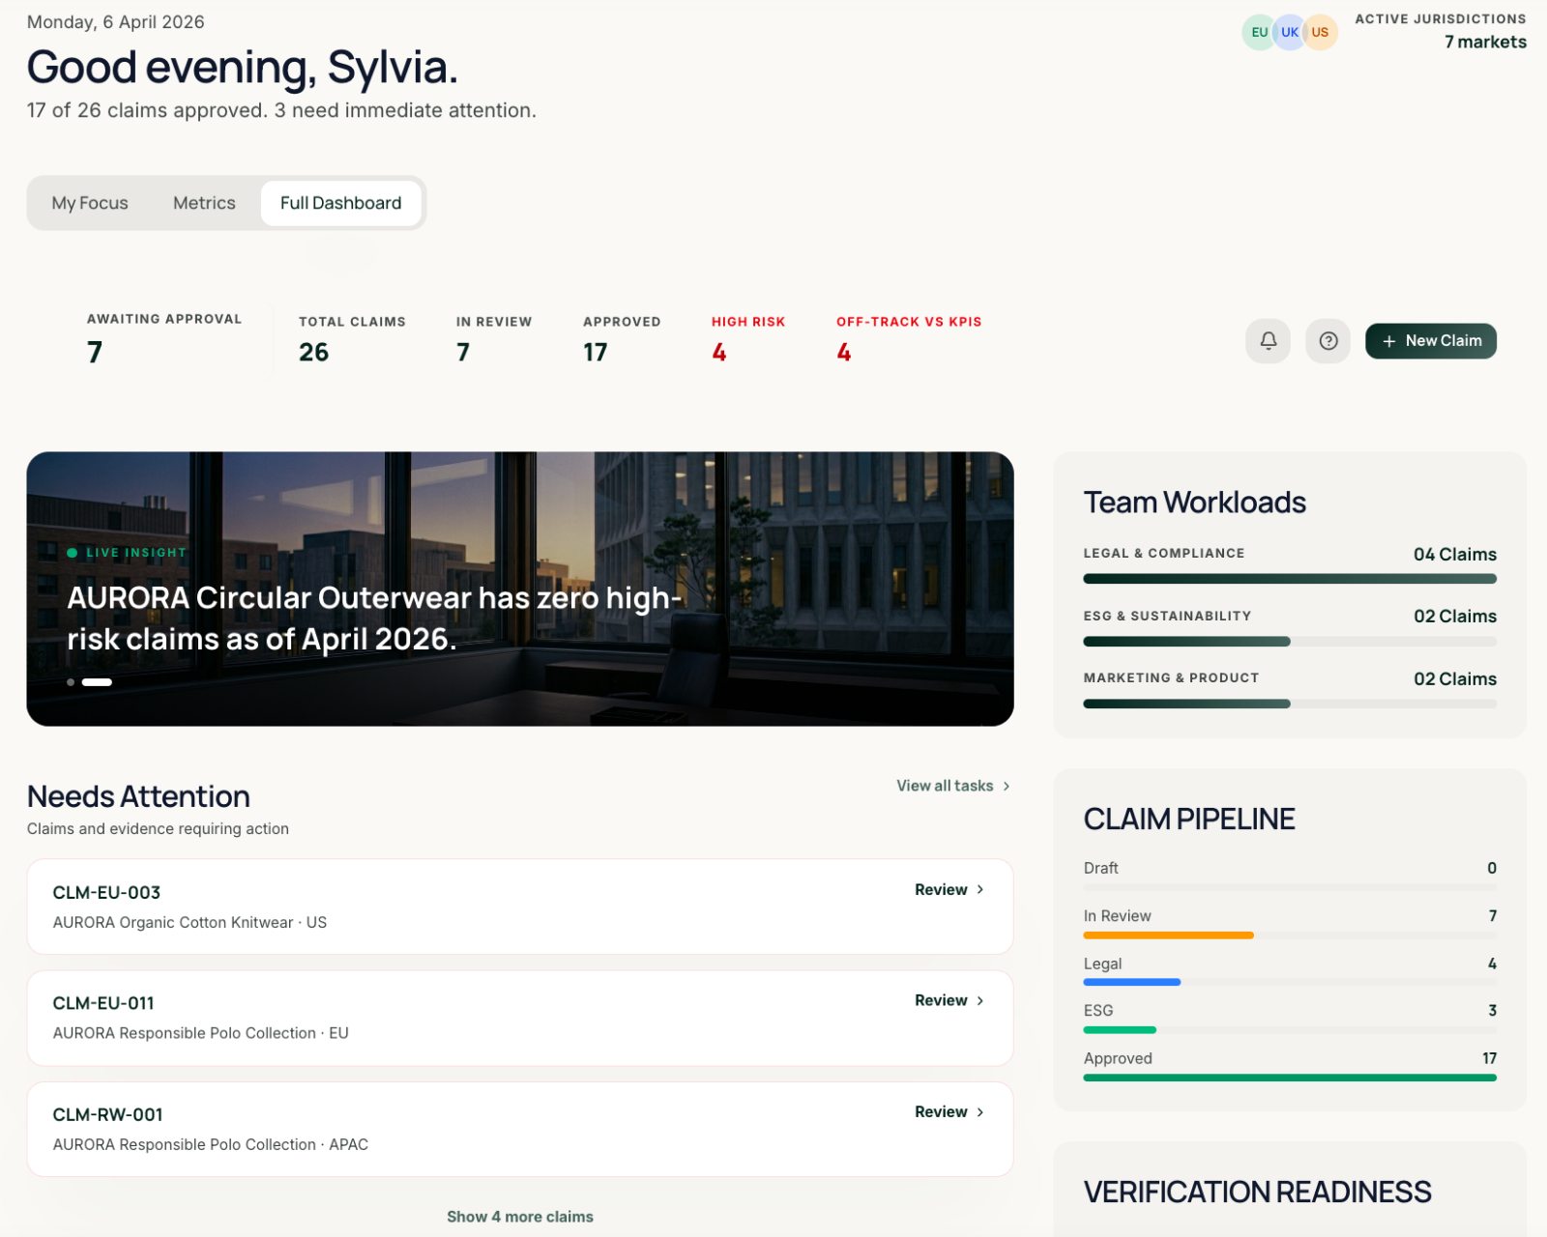Open review for CLM-EU-011
Screen dimensions: 1547x1237
(949, 1000)
